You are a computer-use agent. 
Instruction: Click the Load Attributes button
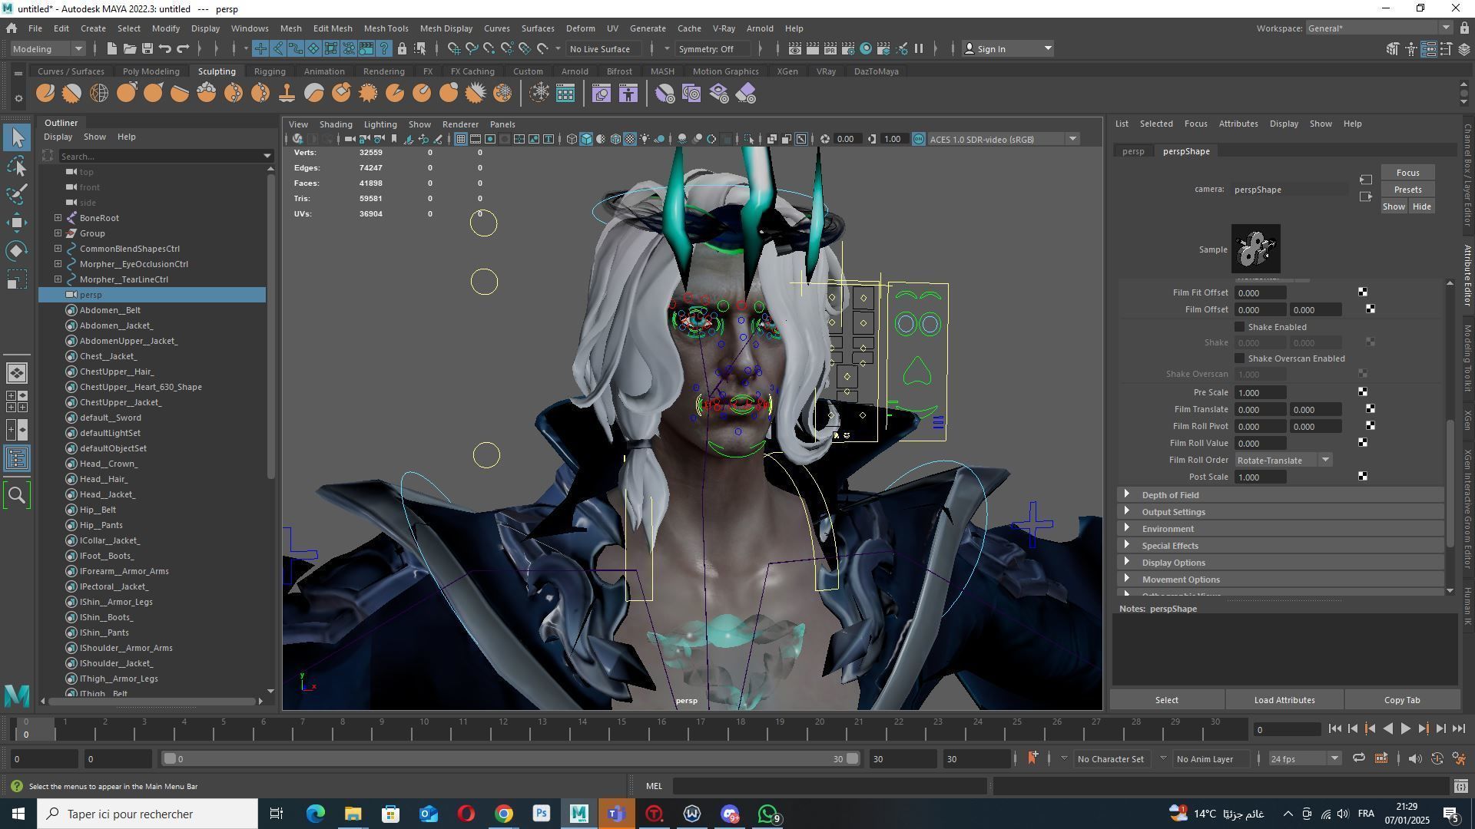[x=1284, y=700]
